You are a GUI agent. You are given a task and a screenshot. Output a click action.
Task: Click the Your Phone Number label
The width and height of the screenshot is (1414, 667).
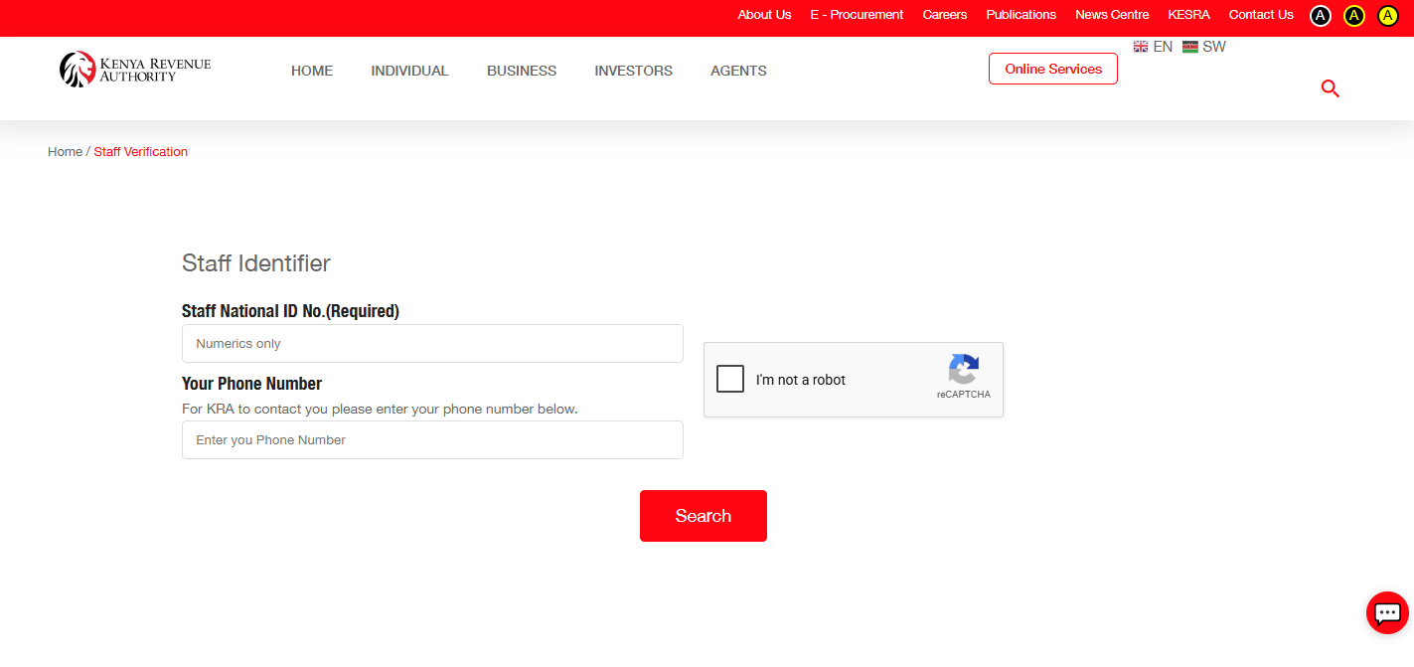[252, 384]
